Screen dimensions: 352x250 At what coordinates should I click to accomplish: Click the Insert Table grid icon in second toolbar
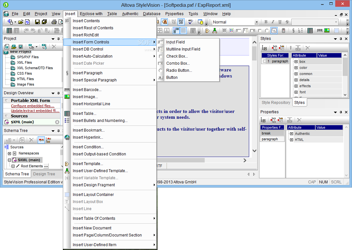point(9,31)
